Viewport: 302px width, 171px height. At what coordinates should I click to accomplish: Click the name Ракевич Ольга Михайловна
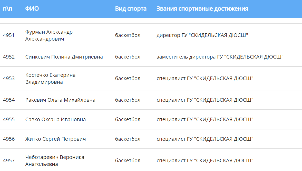tap(60, 100)
